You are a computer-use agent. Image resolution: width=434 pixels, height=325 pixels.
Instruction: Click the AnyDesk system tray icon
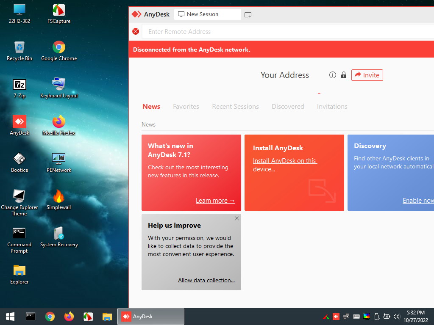point(336,317)
